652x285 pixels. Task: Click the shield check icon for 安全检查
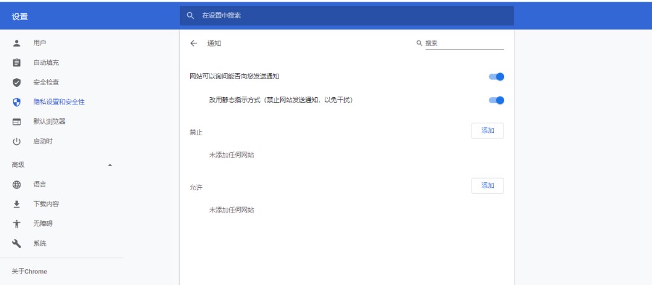click(x=17, y=83)
